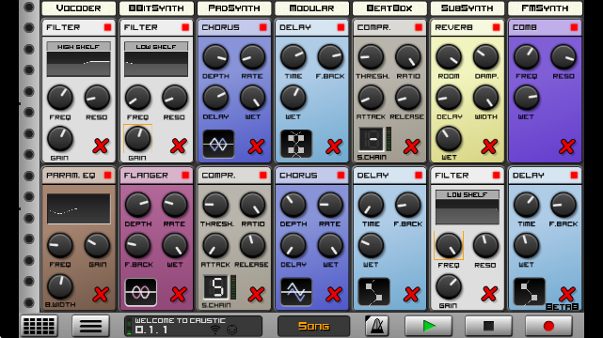Image resolution: width=603 pixels, height=338 pixels.
Task: Toggle the bottom FMSynth Delay bypass LED
Action: (x=574, y=176)
